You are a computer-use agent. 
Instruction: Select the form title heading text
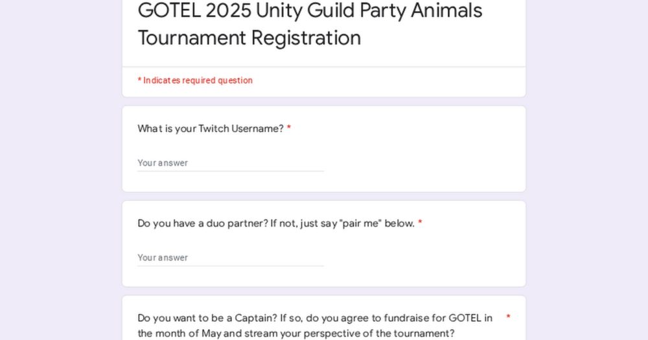point(310,24)
